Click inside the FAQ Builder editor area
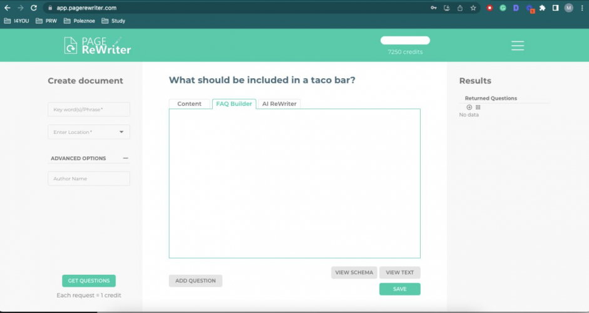Image resolution: width=589 pixels, height=313 pixels. [x=294, y=183]
